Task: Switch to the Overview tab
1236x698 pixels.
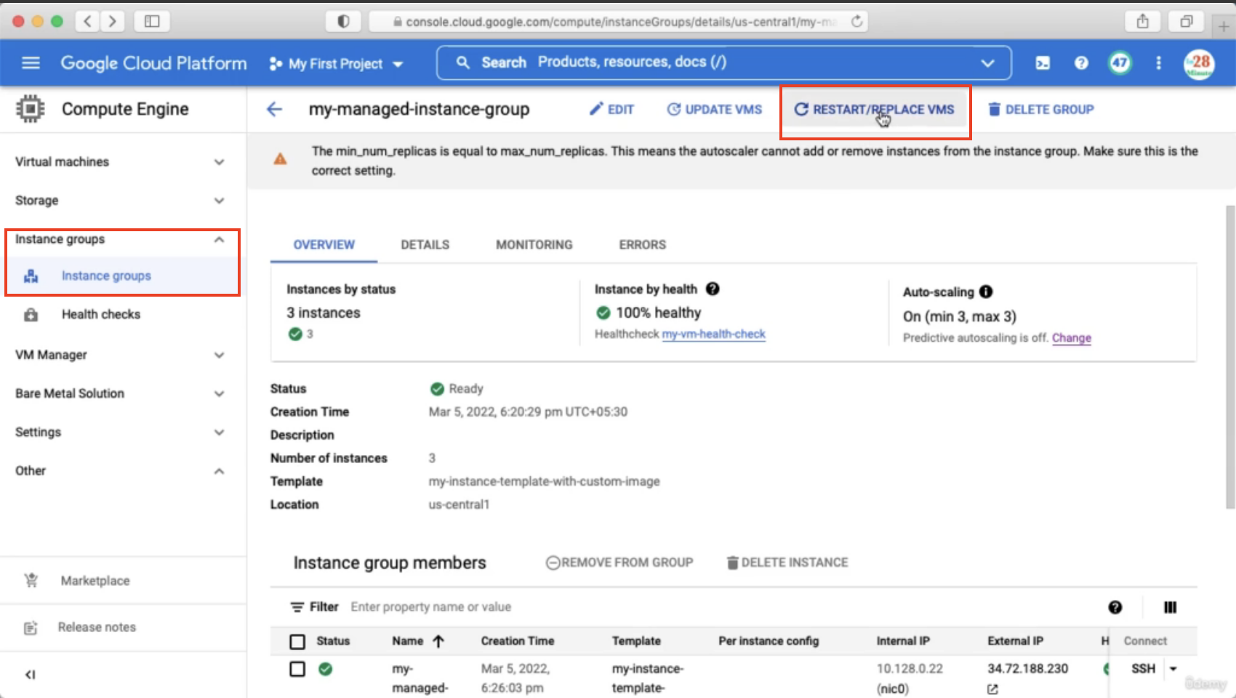Action: coord(324,245)
